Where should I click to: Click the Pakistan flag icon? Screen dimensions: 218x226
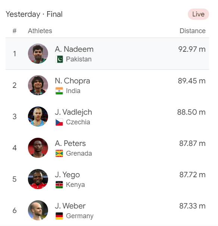[x=59, y=59]
